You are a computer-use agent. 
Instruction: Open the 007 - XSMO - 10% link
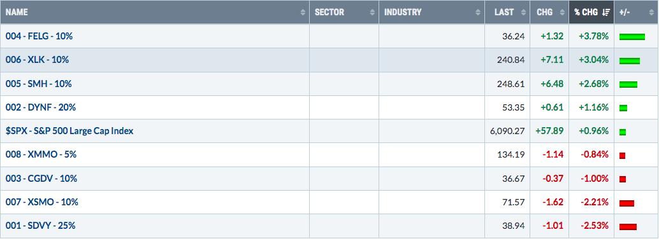[42, 201]
